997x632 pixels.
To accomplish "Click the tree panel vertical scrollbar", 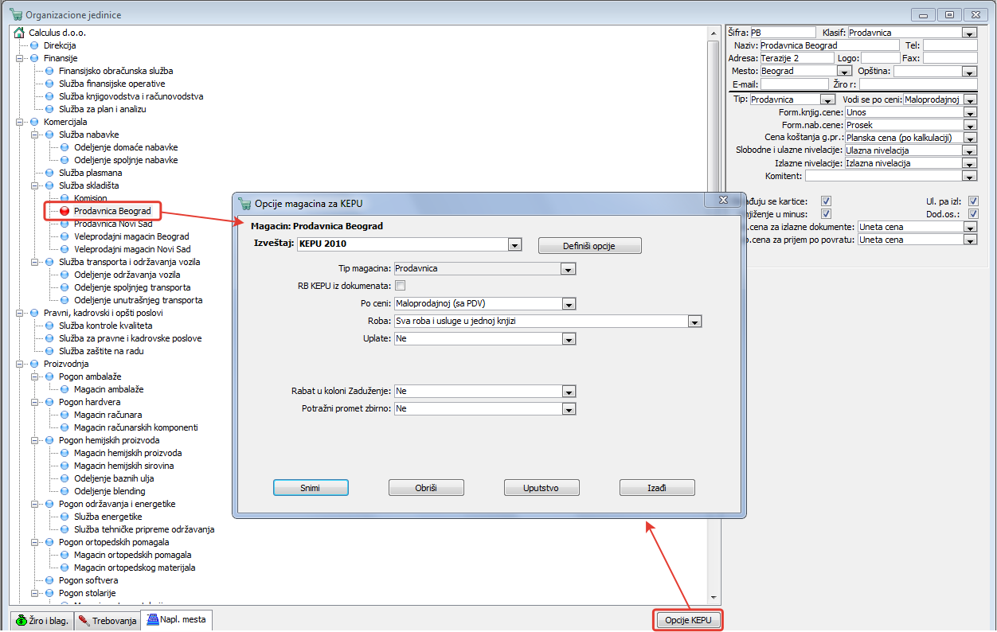I will point(713,318).
